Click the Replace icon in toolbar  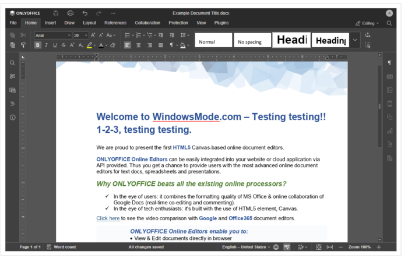tap(367, 35)
